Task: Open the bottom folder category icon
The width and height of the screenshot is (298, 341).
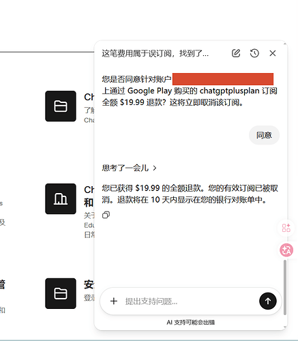Action: click(61, 293)
